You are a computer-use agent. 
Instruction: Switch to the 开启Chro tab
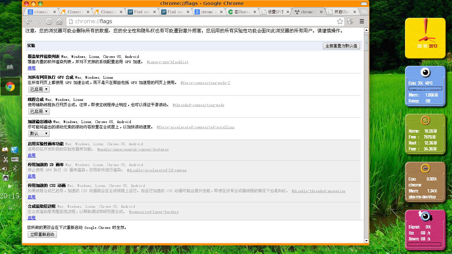click(342, 12)
